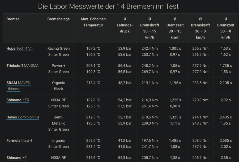Click the Bremse column header
This screenshot has height=162, width=239.
point(13,19)
